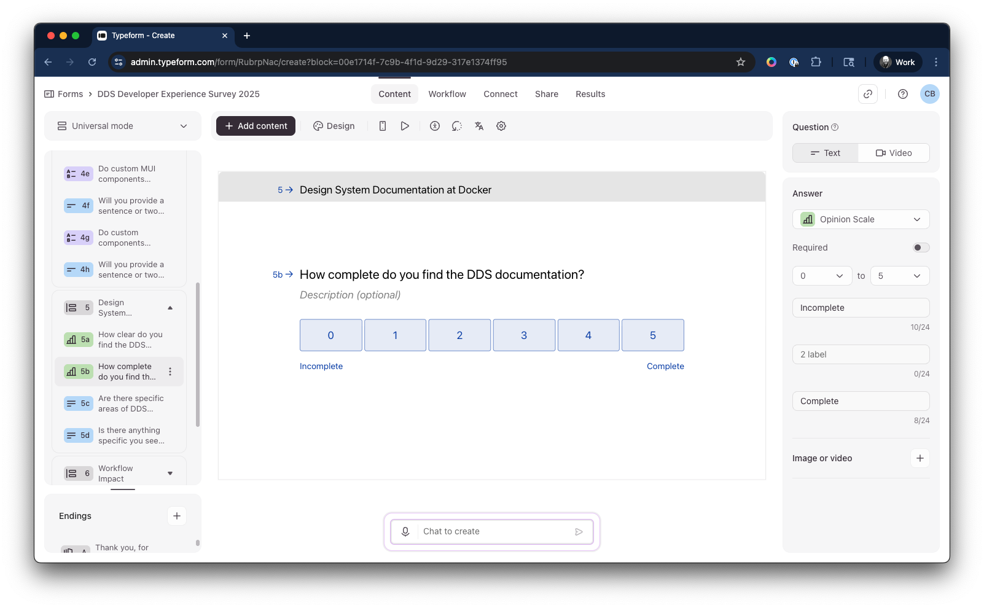Click the Work profile button
This screenshot has height=608, width=984.
click(x=898, y=62)
